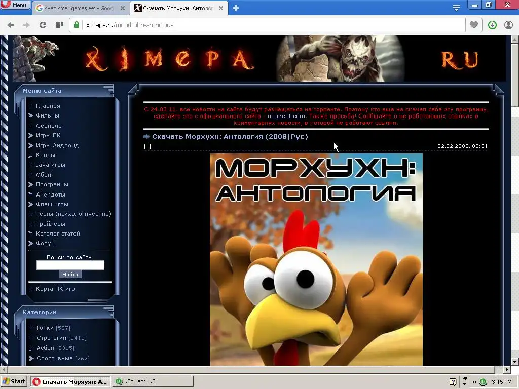Open the Трейлеры menu link
Screen dimensions: 519x389
tap(50, 224)
